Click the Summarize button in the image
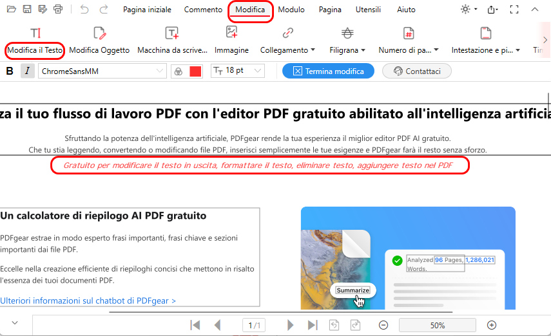Screen dimensions: 551x336 point(353,290)
